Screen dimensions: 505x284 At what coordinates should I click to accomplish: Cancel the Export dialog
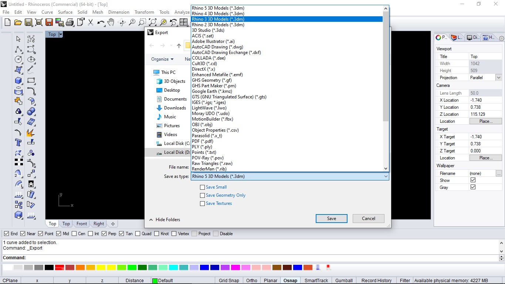tap(369, 219)
